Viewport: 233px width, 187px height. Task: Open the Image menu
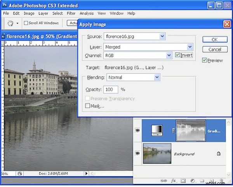click(x=29, y=13)
